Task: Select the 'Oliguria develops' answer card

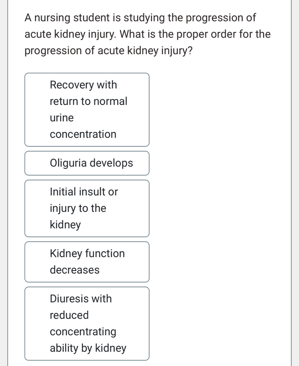Action: (87, 163)
